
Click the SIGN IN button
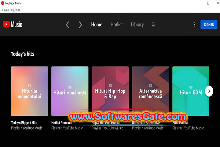(x=209, y=24)
